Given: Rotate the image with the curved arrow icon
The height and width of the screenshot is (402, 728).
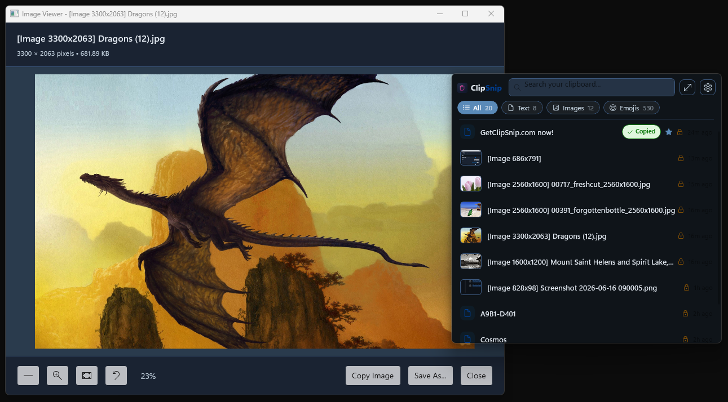Looking at the screenshot, I should [116, 376].
